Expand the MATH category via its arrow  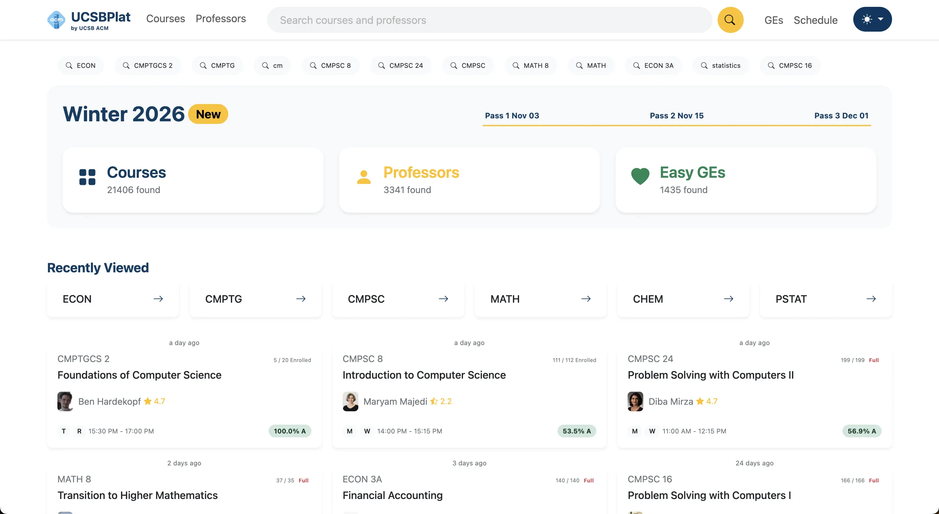click(586, 298)
